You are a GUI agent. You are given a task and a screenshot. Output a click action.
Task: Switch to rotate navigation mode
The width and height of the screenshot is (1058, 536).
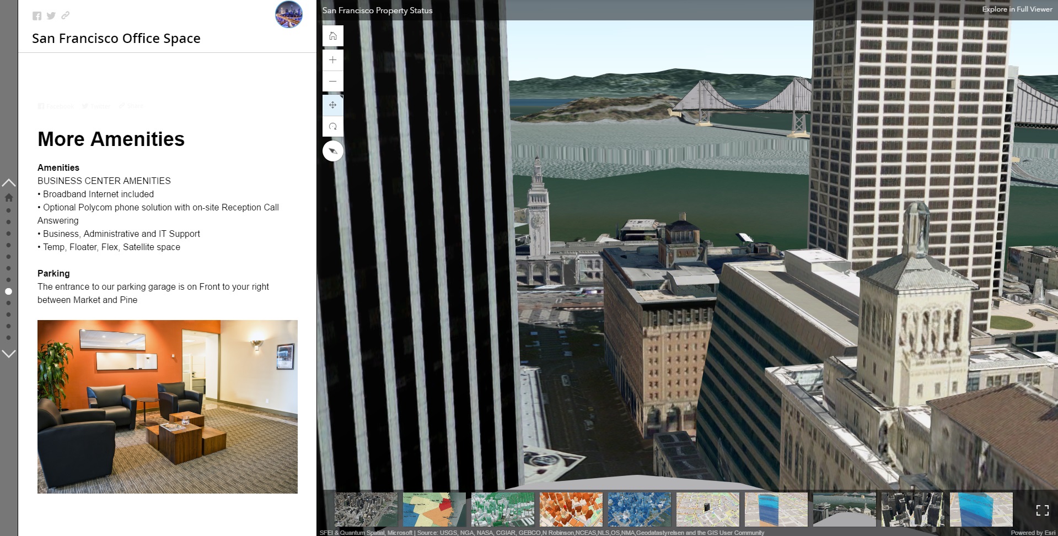(x=332, y=126)
